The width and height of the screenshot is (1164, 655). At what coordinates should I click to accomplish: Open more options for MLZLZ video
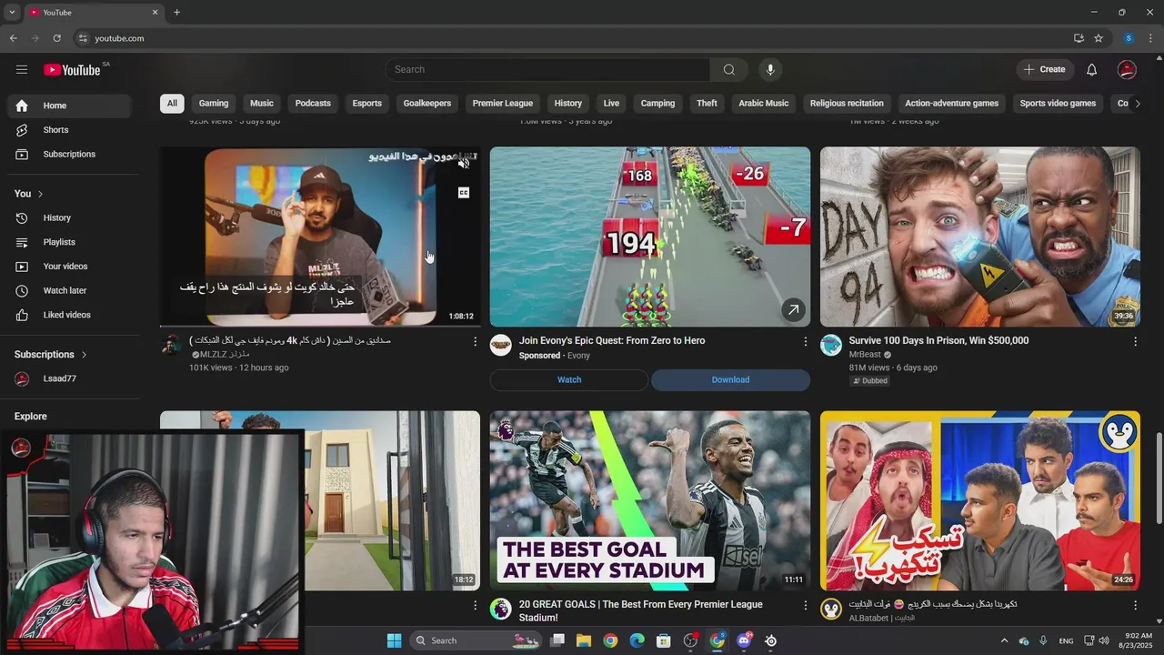point(475,341)
